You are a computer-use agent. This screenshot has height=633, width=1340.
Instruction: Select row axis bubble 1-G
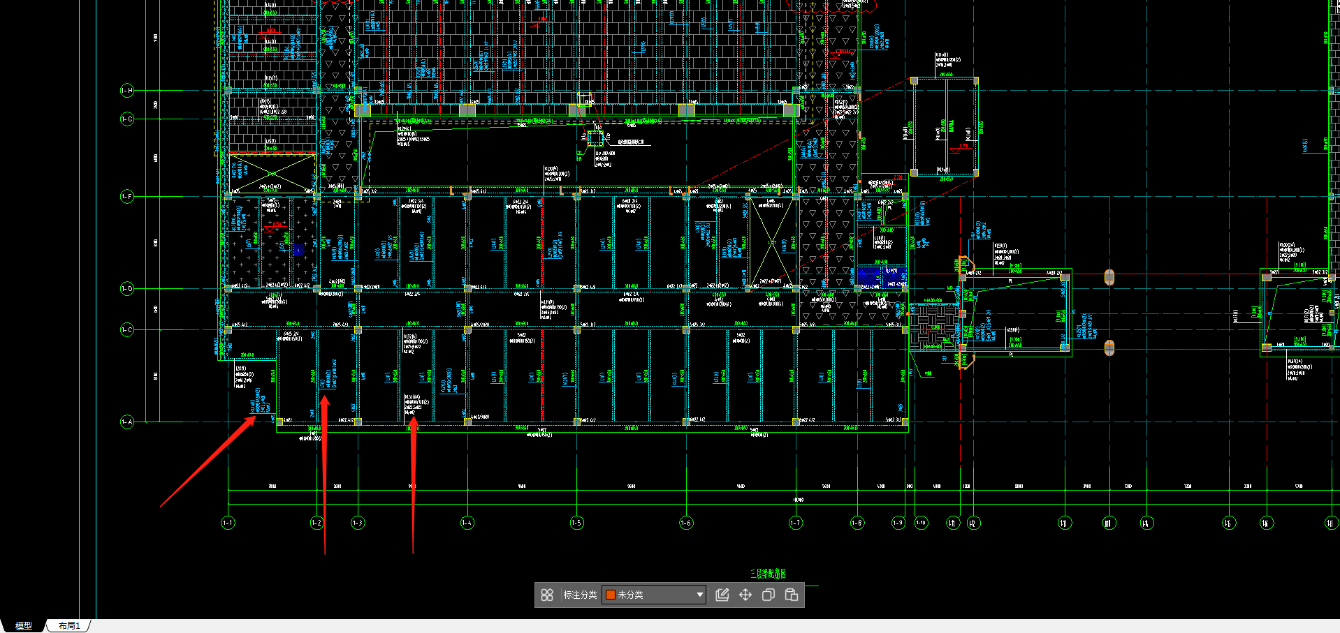click(127, 119)
